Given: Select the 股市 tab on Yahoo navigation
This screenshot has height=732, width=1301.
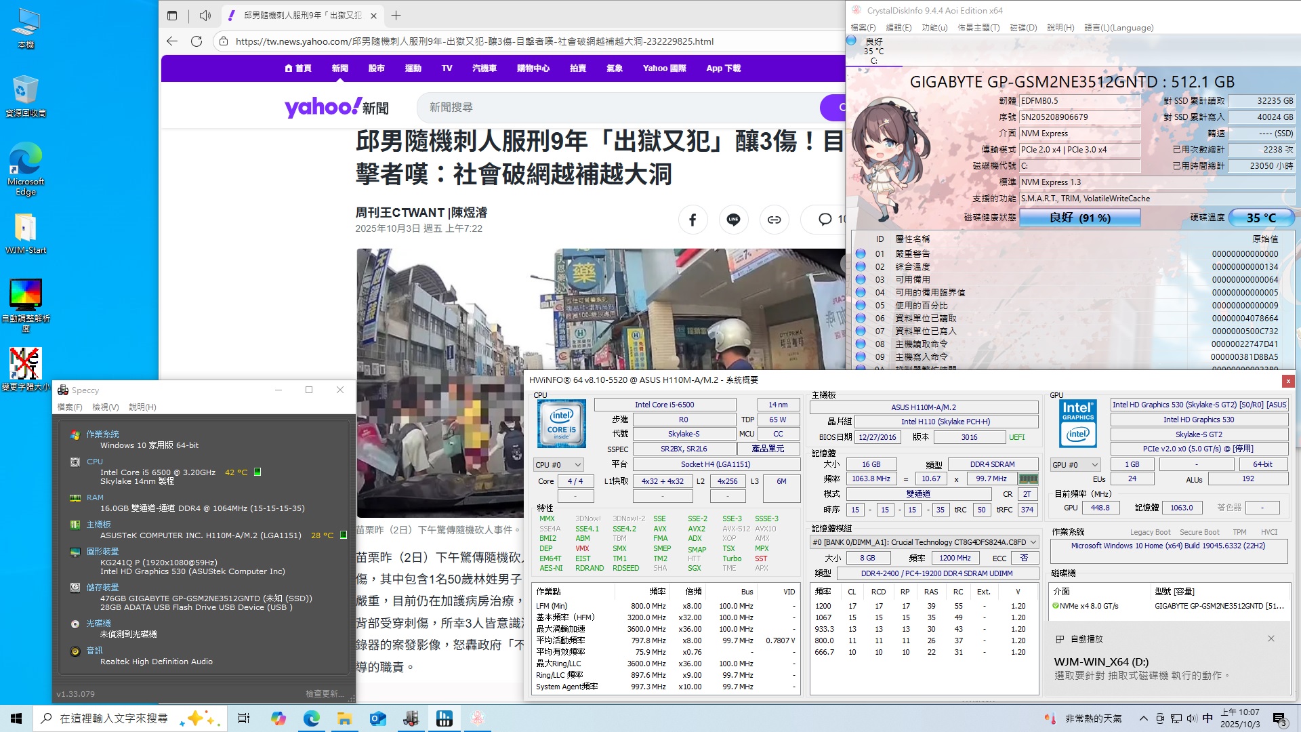Looking at the screenshot, I should (x=376, y=68).
